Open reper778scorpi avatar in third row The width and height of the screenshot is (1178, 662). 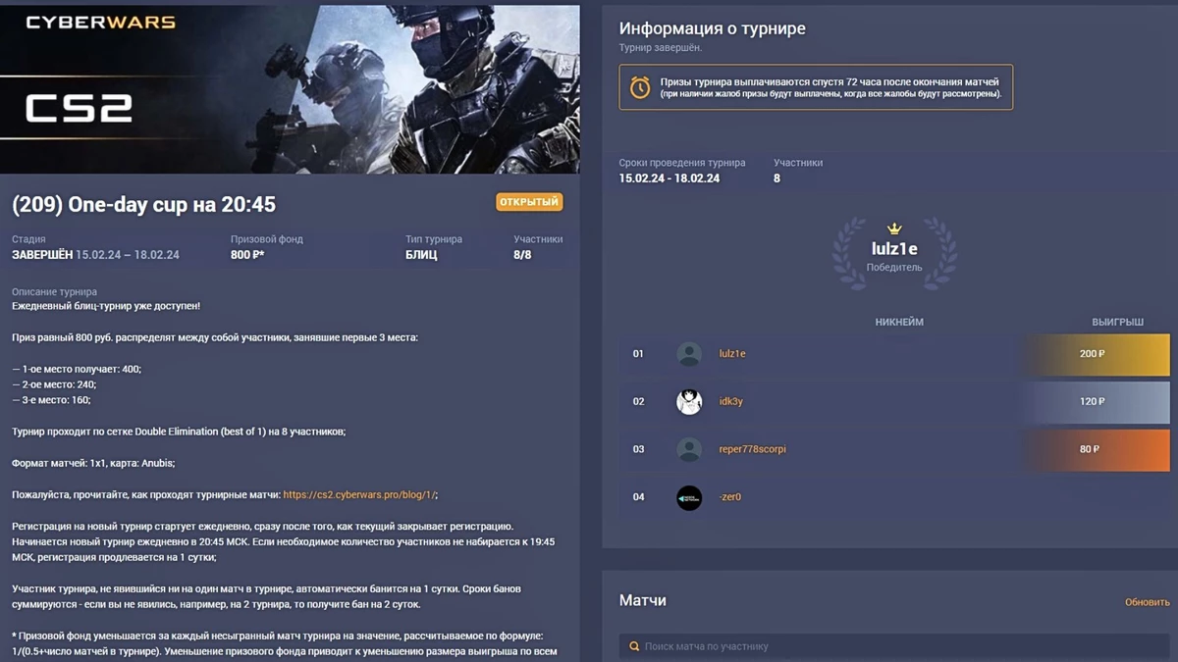pyautogui.click(x=689, y=449)
